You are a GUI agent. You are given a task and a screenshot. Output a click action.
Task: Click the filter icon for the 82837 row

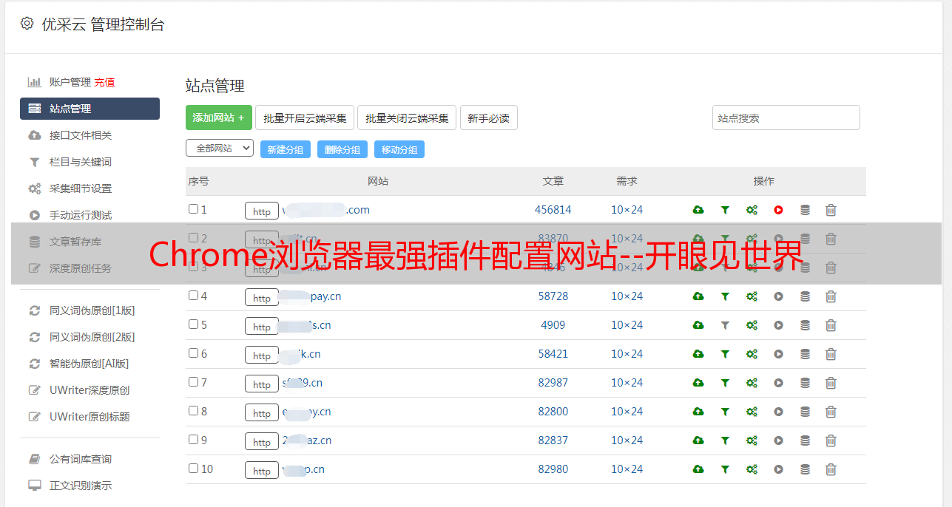[725, 440]
